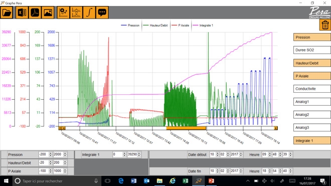331x186 pixels.
Task: Click the Date fin minutes field
Action: point(275,171)
